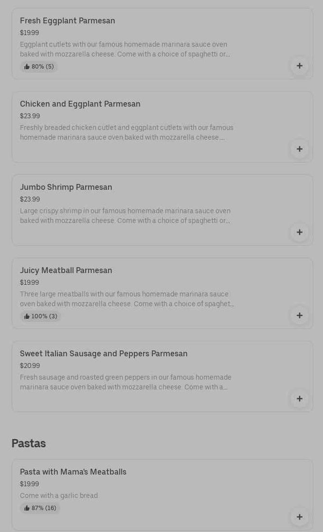This screenshot has height=532, width=323.
Task: Click the Jumbo Shrimp Parmesan description text
Action: coord(125,216)
